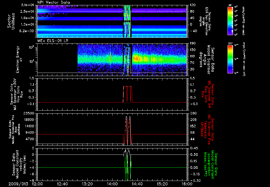This screenshot has width=270, height=187.
Task: Click the 2.5e+01 sector tick label
Action: [27, 11]
